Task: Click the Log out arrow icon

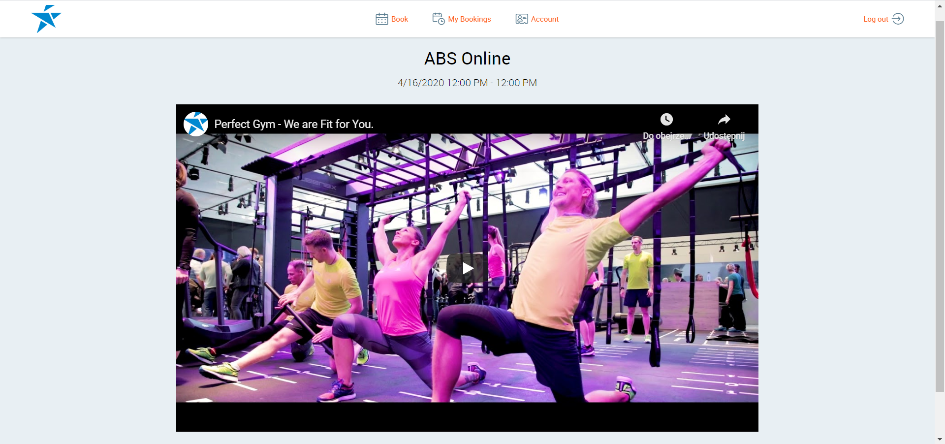Action: click(898, 19)
